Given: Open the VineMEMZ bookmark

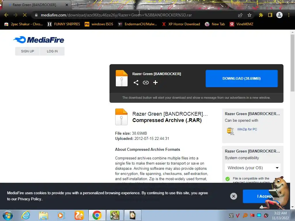Looking at the screenshot, I should tap(242, 24).
